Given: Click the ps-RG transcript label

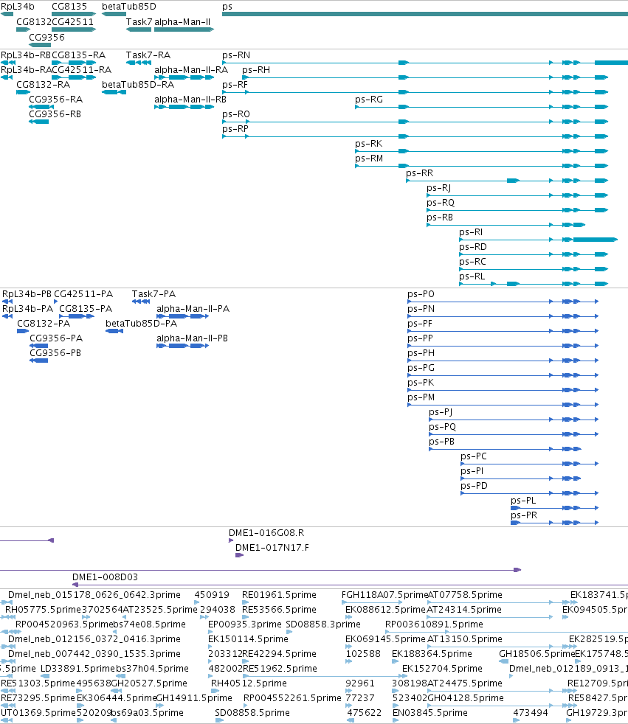Looking at the screenshot, I should [x=369, y=100].
